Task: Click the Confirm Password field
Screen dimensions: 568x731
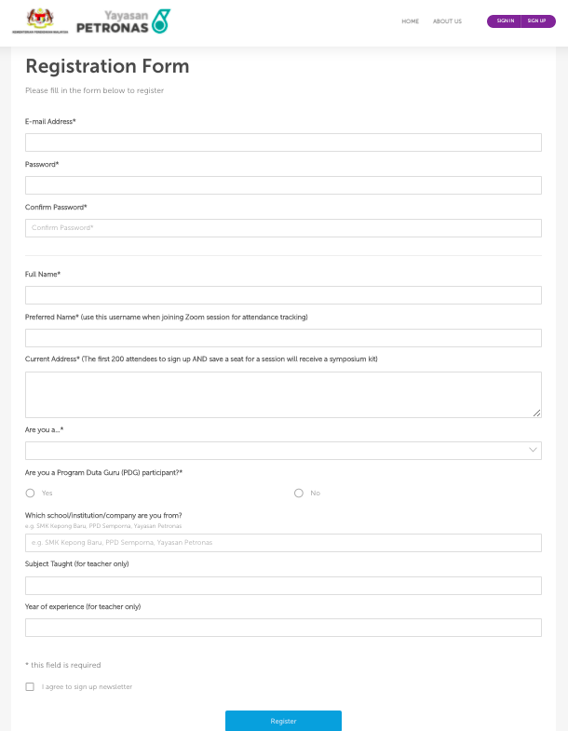Action: 283,228
